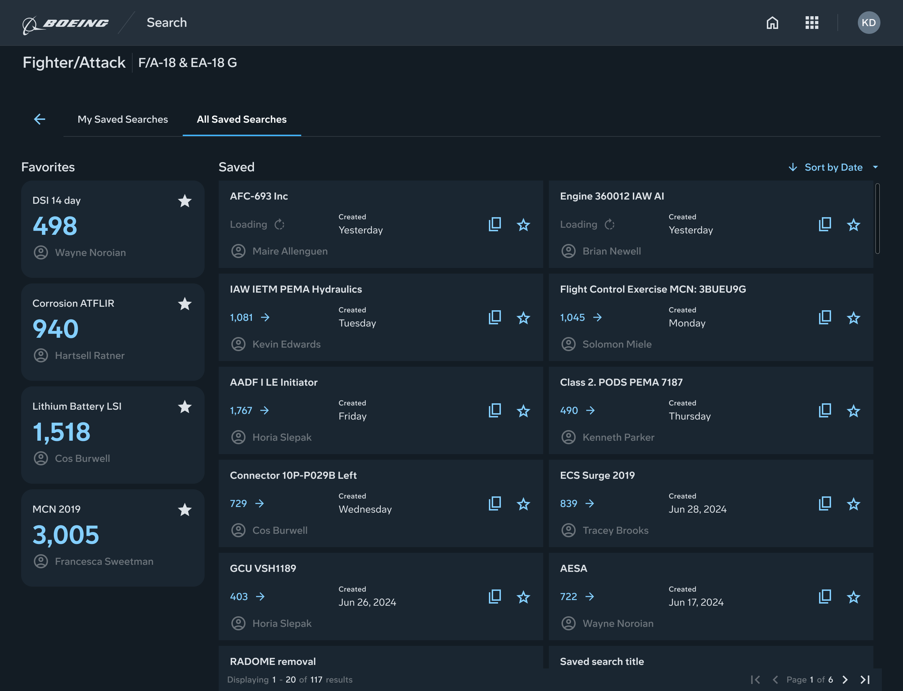Copy the AFC-693 Inc saved search
Screen dimensions: 903x691
point(495,224)
